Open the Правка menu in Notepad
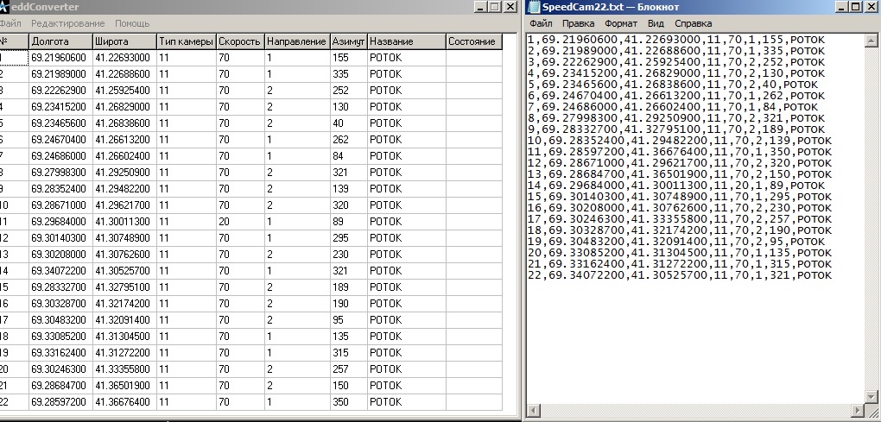 579,23
